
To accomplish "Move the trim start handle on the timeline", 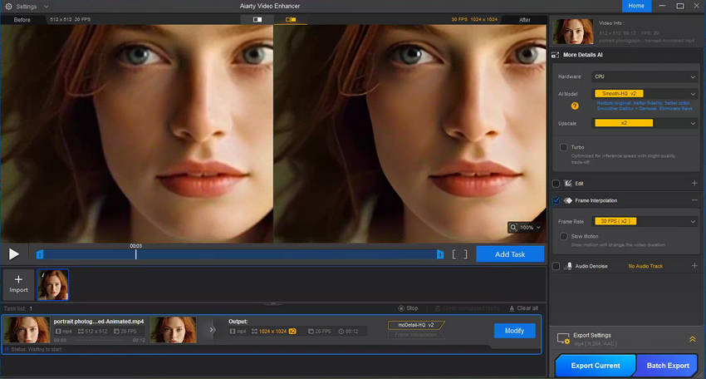I will point(40,254).
